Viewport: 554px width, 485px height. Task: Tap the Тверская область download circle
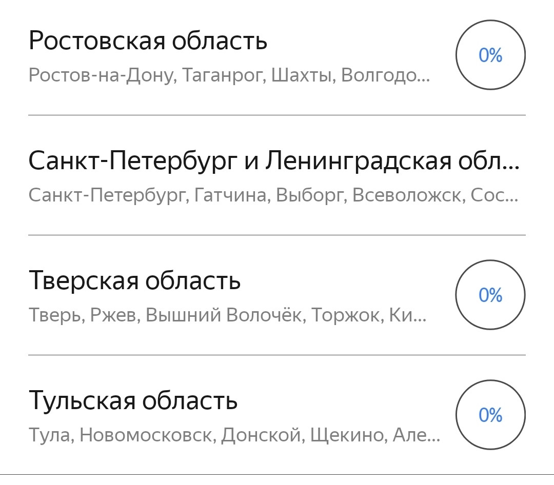click(490, 295)
